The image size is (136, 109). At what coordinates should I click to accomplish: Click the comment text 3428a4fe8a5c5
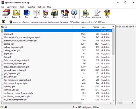pos(125,27)
